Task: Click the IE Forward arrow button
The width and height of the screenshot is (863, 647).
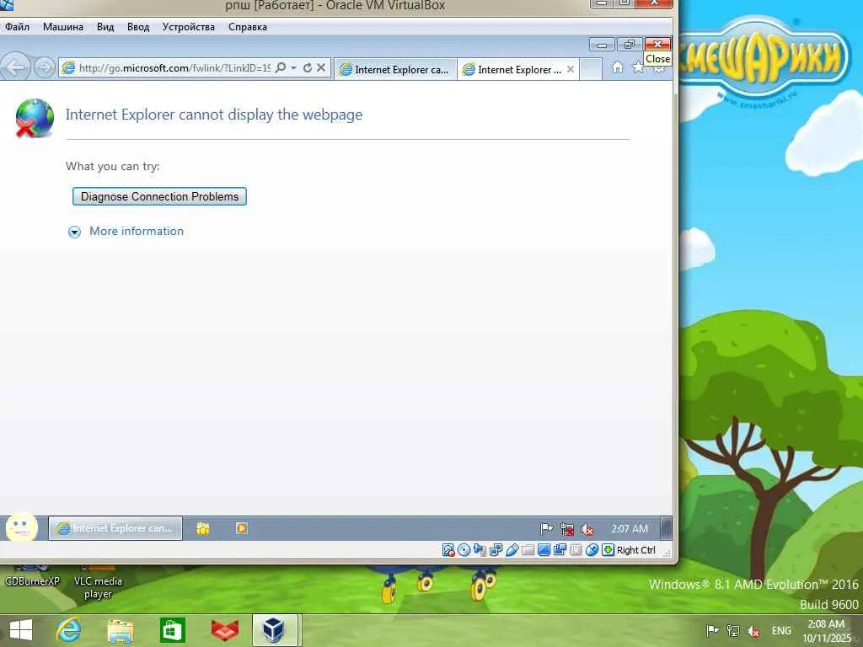Action: [x=44, y=67]
